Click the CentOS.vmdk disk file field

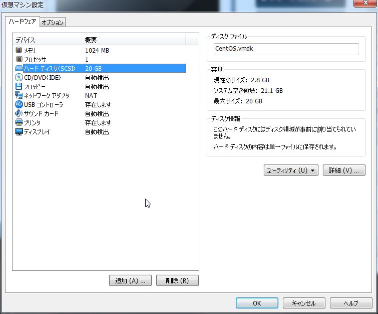coord(286,49)
